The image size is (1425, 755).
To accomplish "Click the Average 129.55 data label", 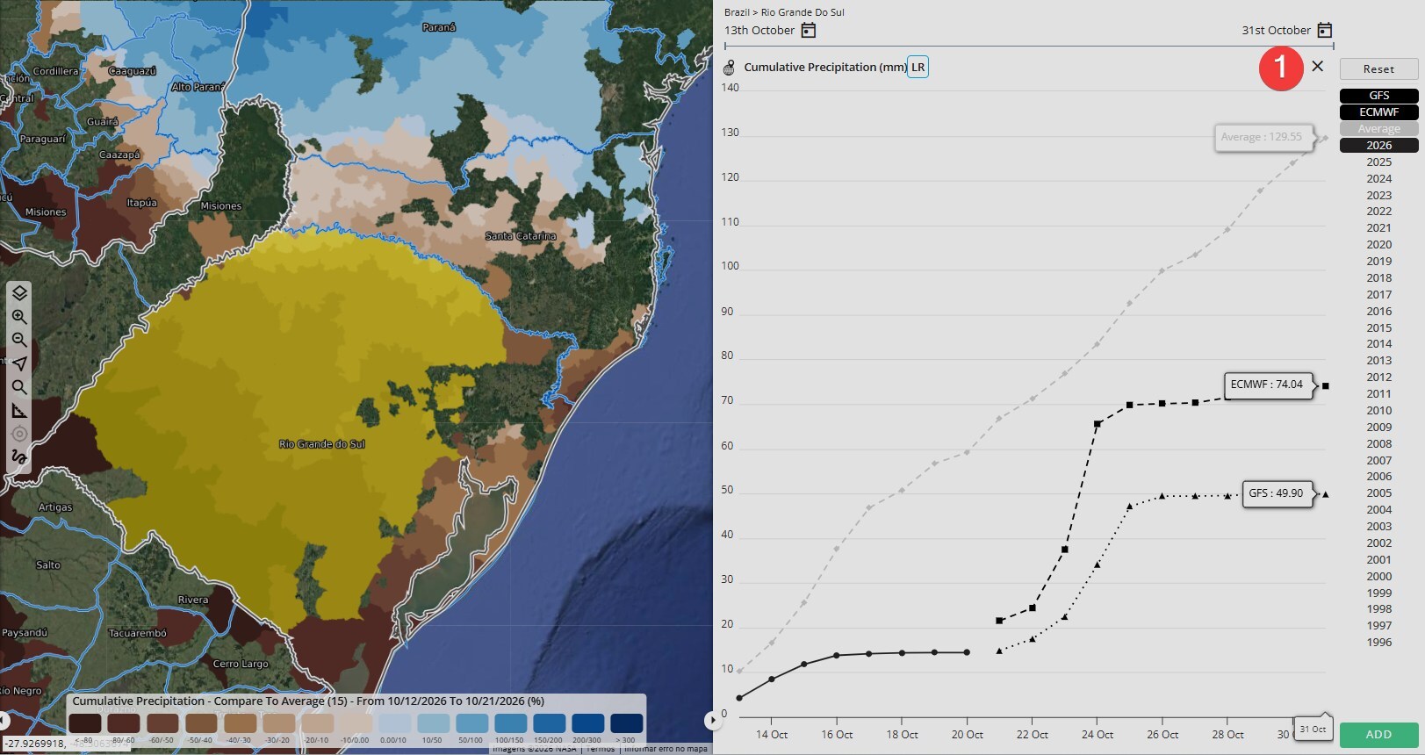I will pyautogui.click(x=1263, y=138).
